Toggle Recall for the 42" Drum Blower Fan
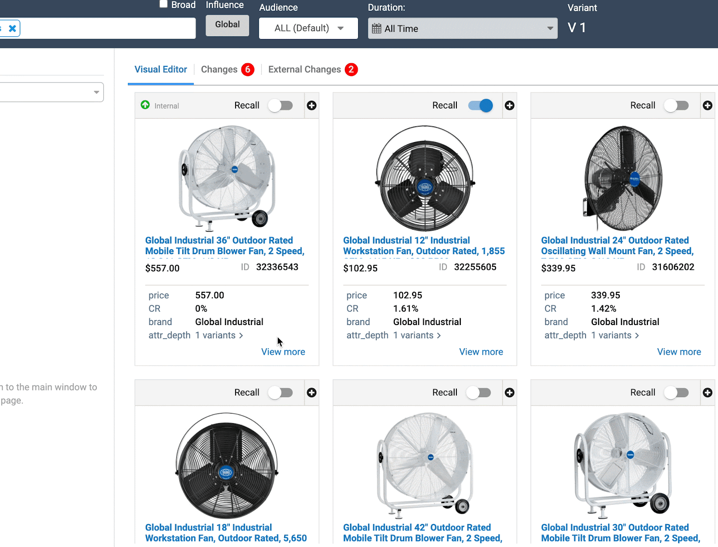This screenshot has height=547, width=718. pyautogui.click(x=478, y=393)
